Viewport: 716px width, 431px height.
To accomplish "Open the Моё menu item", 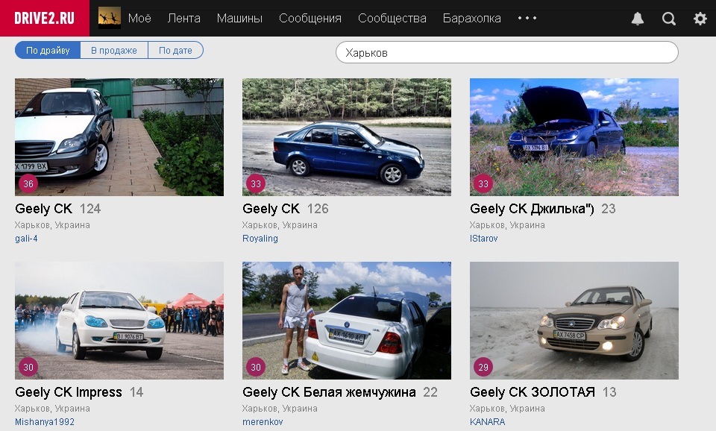I will coord(139,18).
